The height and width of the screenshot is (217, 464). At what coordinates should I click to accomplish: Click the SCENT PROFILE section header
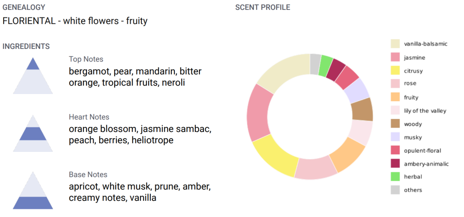click(x=263, y=7)
